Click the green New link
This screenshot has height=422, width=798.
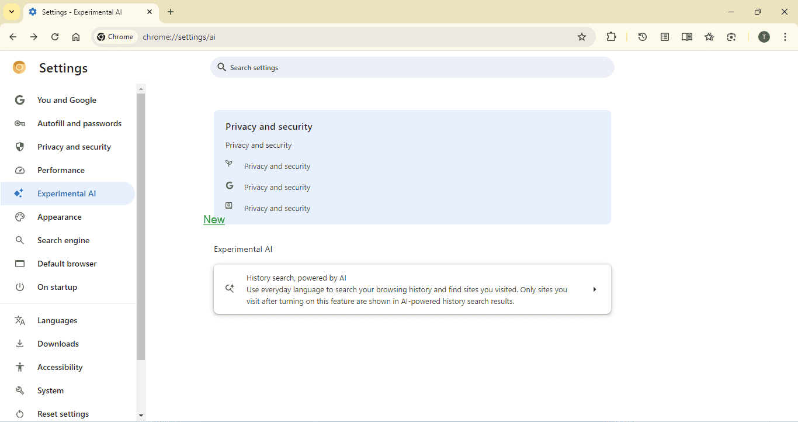pos(214,220)
